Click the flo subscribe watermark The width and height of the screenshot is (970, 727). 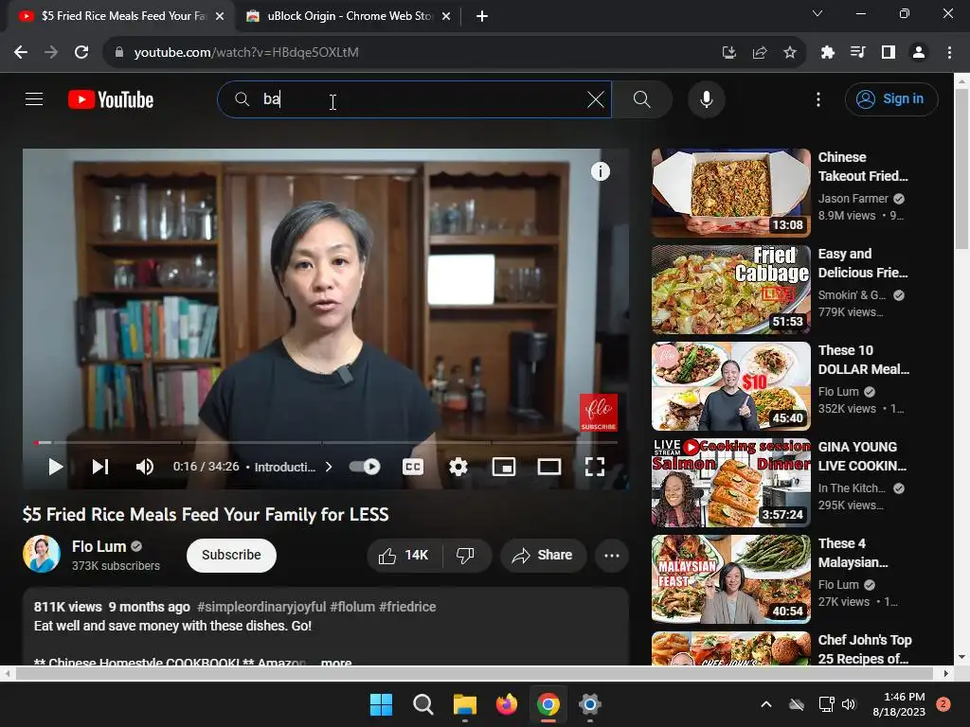[599, 413]
